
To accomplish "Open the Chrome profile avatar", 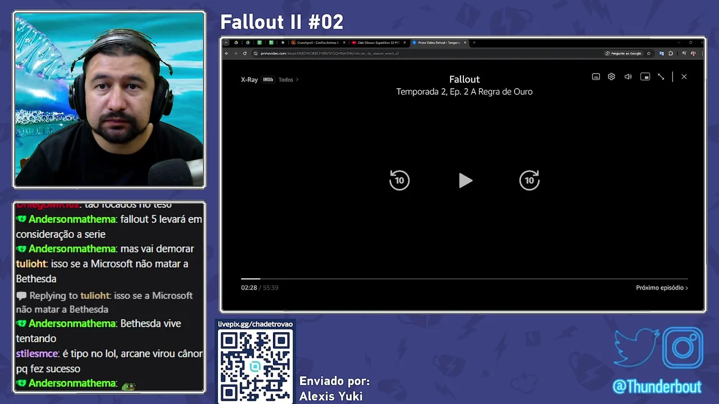I will (x=694, y=53).
